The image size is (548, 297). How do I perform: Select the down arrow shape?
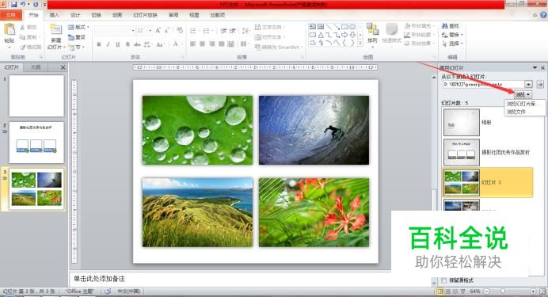[353, 35]
